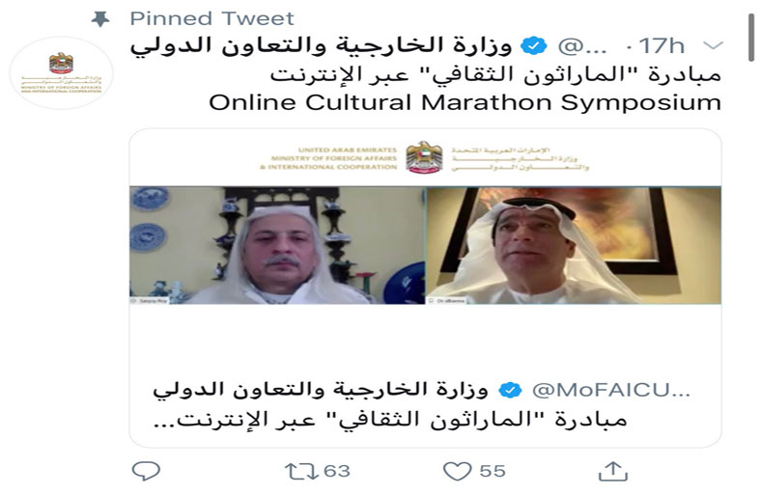
Task: Retweet this post with 63 retweets
Action: click(300, 471)
